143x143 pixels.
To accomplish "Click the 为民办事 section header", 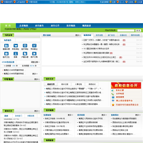I will [8, 35].
